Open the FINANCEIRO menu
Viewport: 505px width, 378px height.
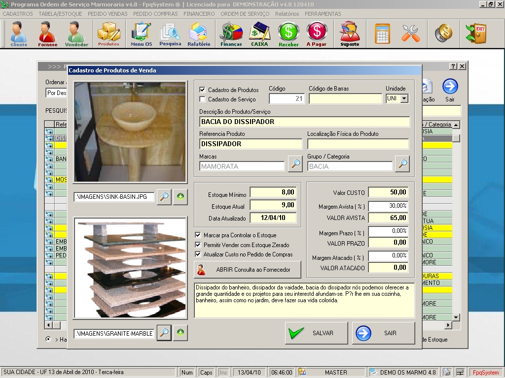click(x=199, y=14)
